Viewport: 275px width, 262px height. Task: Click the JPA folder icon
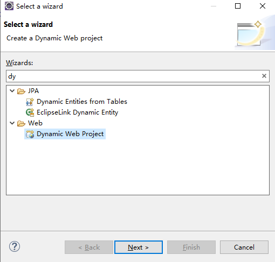click(x=21, y=91)
